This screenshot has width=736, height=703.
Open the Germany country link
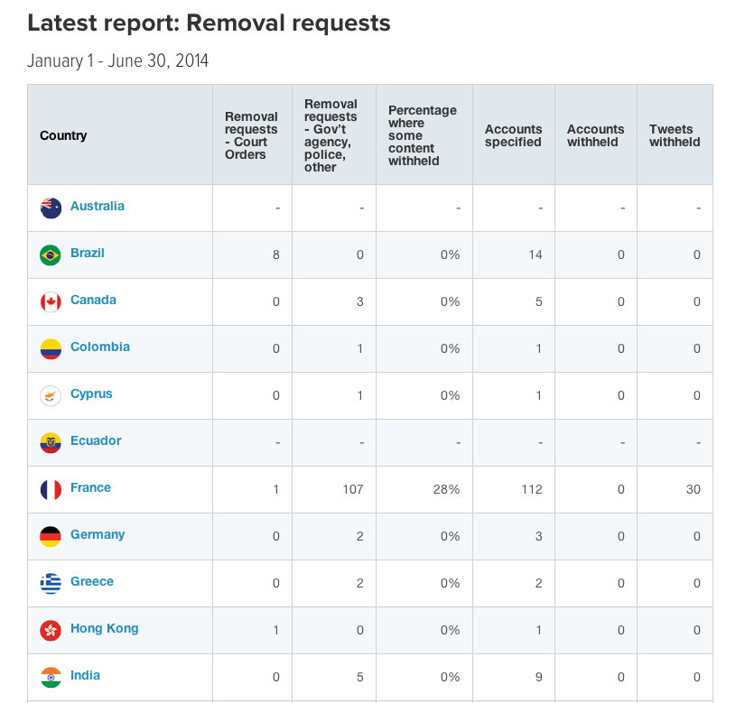98,534
